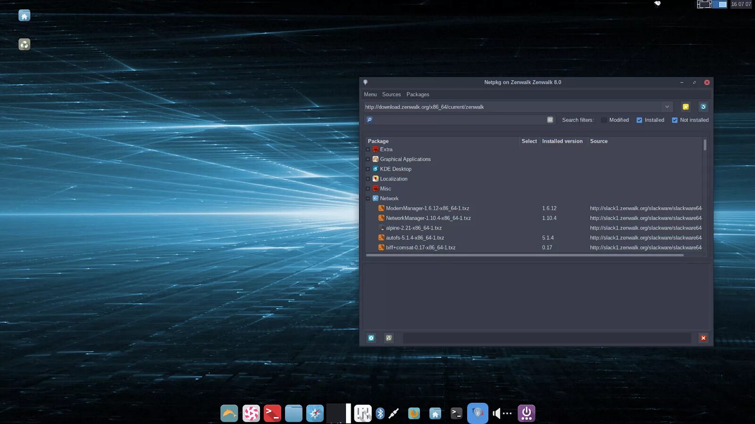This screenshot has width=755, height=424.
Task: Select the biff+comsat-0.17-x86_64-1.txz row
Action: [534, 247]
